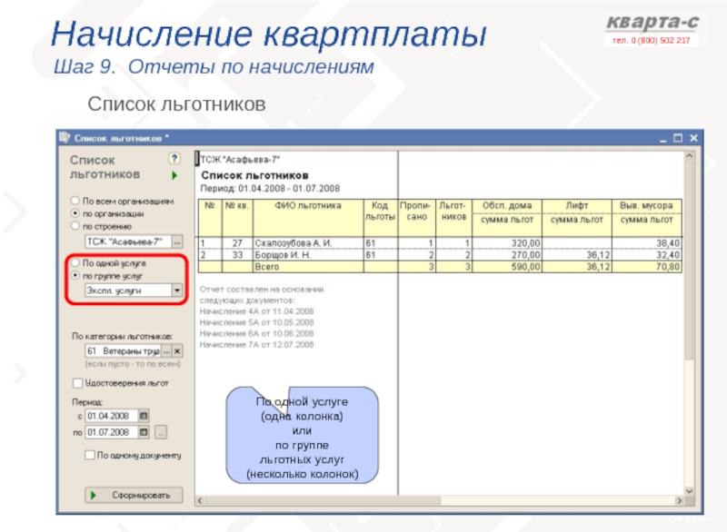Click cell value 270,00

507,255
